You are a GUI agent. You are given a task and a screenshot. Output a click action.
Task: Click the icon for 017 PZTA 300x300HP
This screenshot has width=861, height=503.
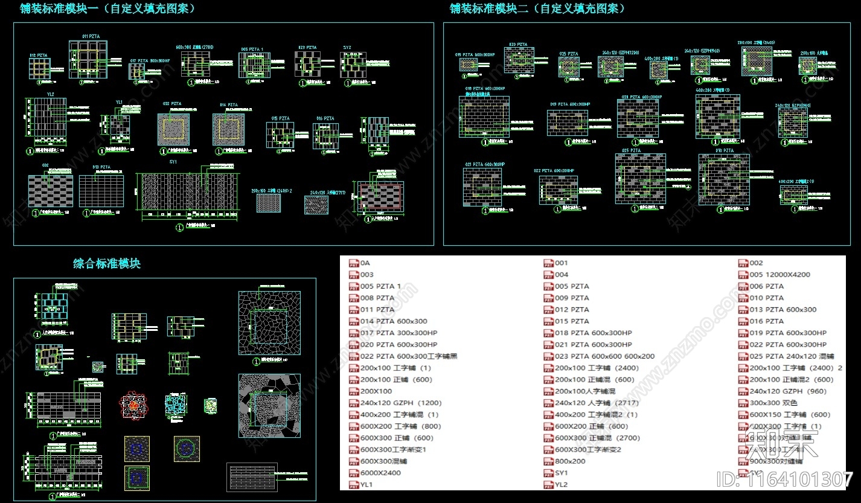(354, 333)
